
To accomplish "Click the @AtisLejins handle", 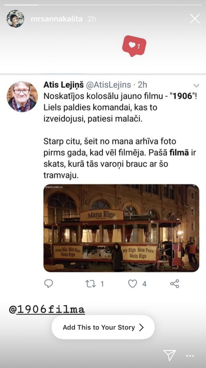I will tap(109, 85).
